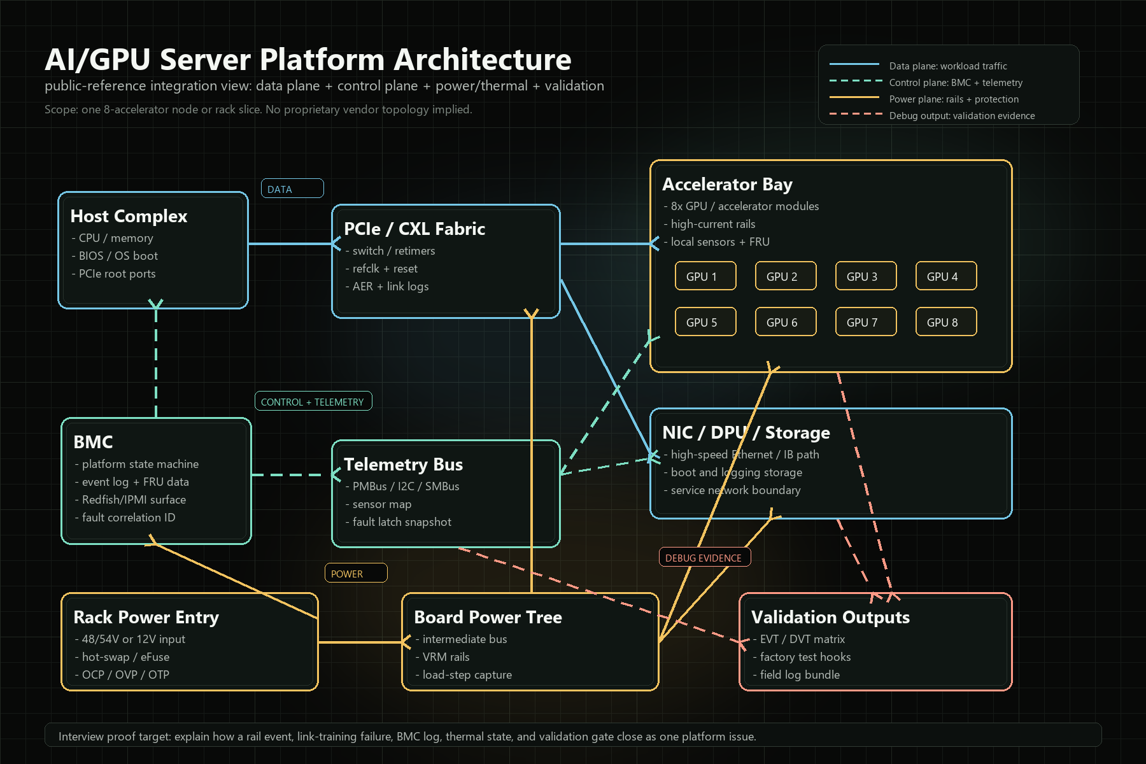Select the PCIe / CXL Fabric title
1146x764 pixels.
point(414,229)
